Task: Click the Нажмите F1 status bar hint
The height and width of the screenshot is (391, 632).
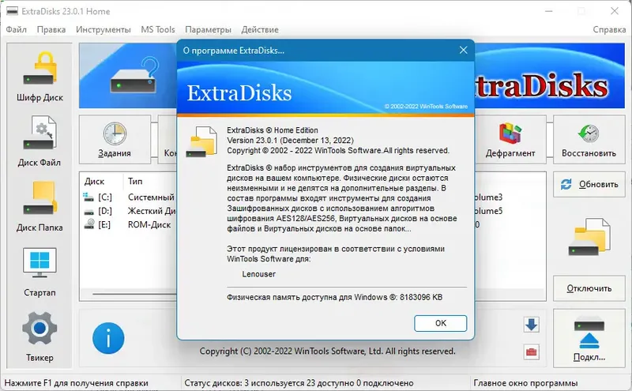Action: [x=76, y=383]
